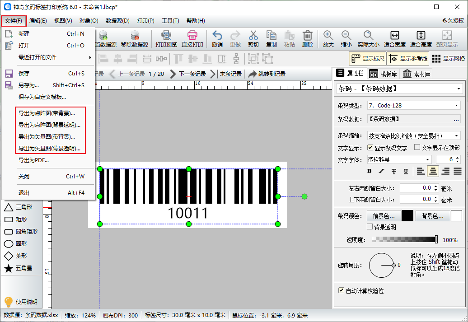This screenshot has width=468, height=322.
Task: Go to 下一条记录 next record
Action: 188,74
